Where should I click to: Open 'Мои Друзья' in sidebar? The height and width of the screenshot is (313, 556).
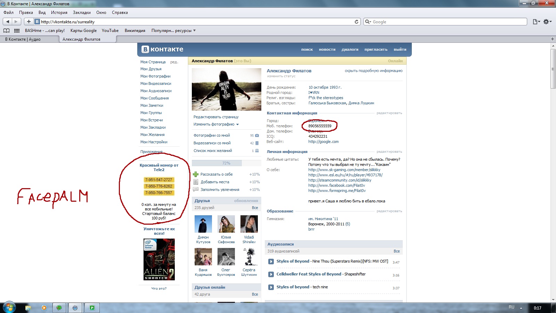(151, 69)
